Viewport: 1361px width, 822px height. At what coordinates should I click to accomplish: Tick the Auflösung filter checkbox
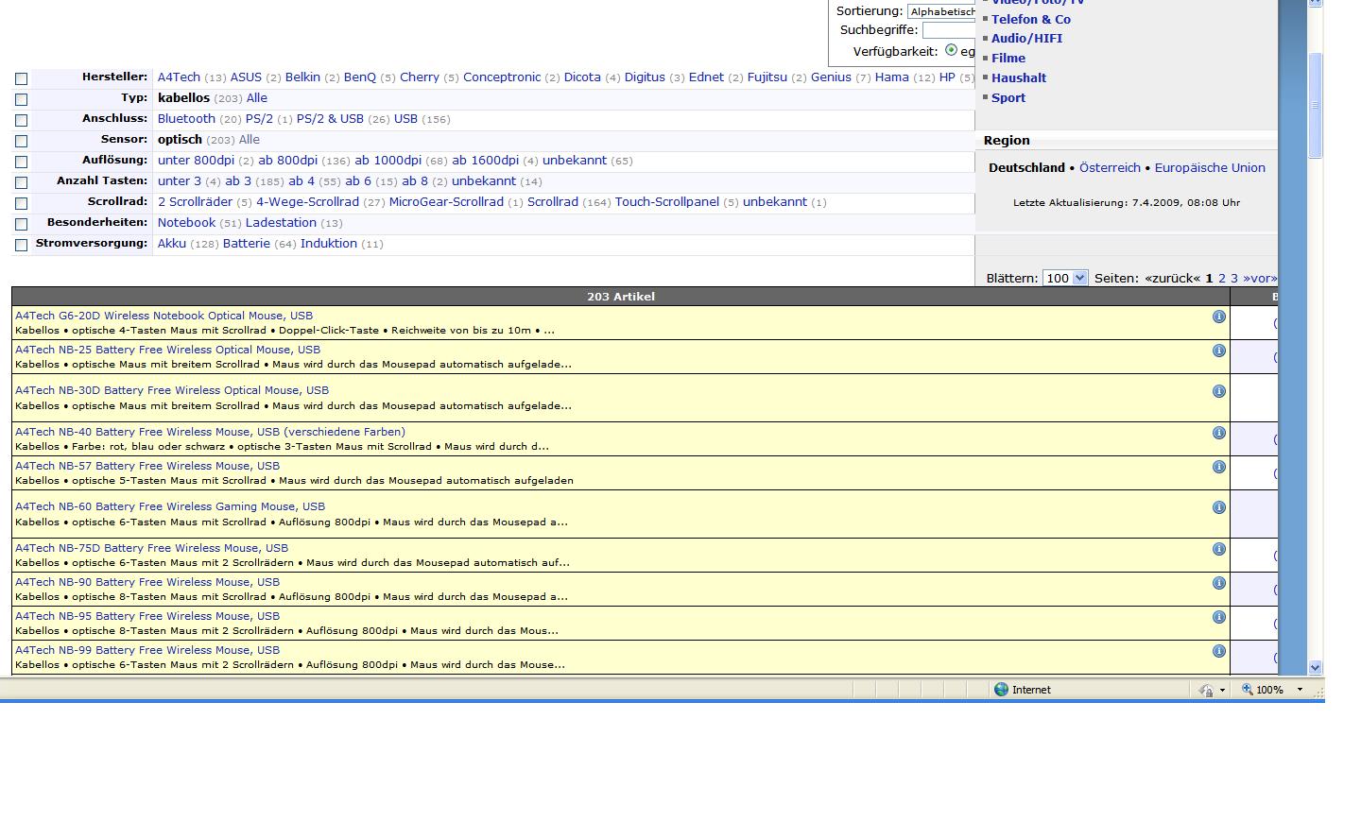click(x=21, y=162)
